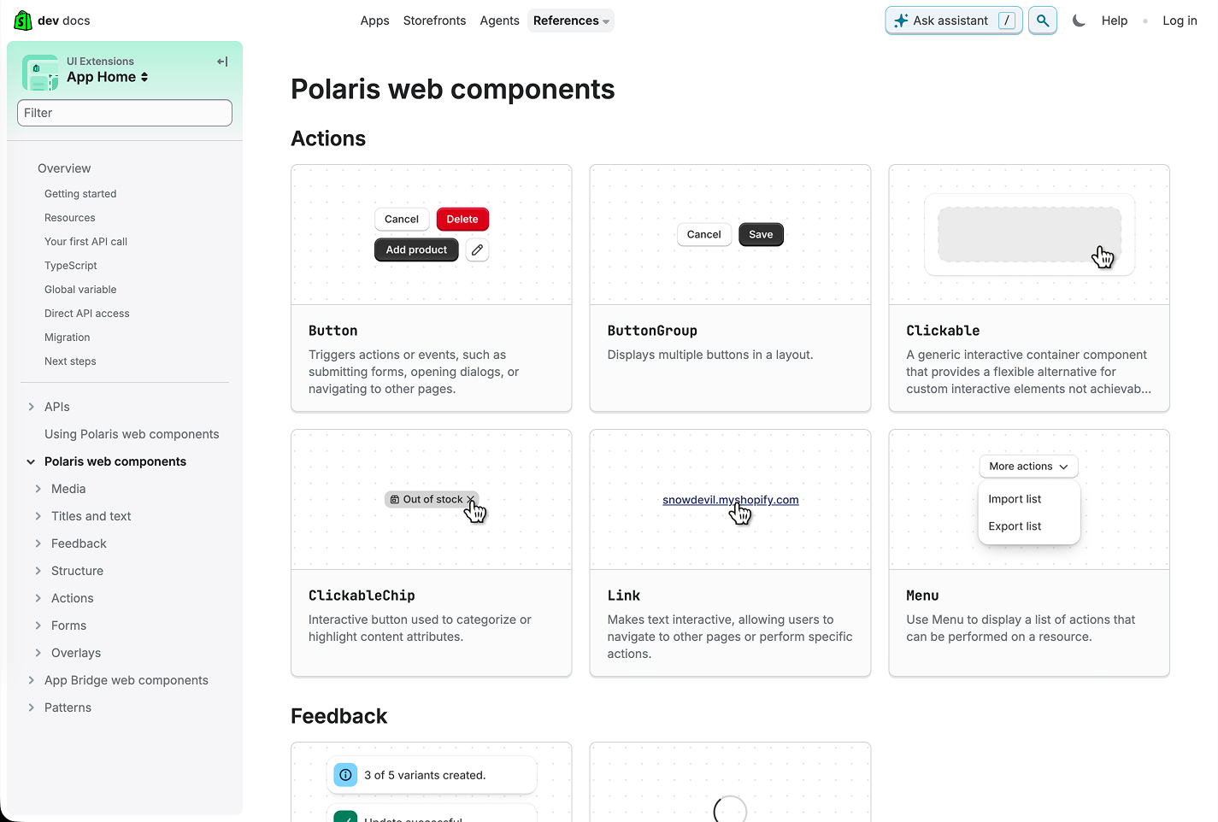Open the snowdevil.myshopify.com link
1218x822 pixels.
click(x=730, y=500)
